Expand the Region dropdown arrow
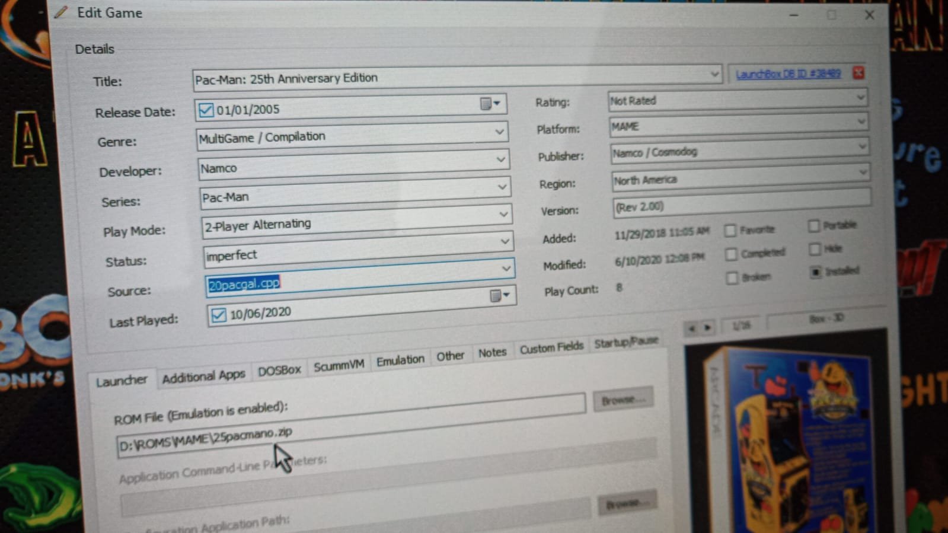The image size is (948, 533). coord(863,173)
